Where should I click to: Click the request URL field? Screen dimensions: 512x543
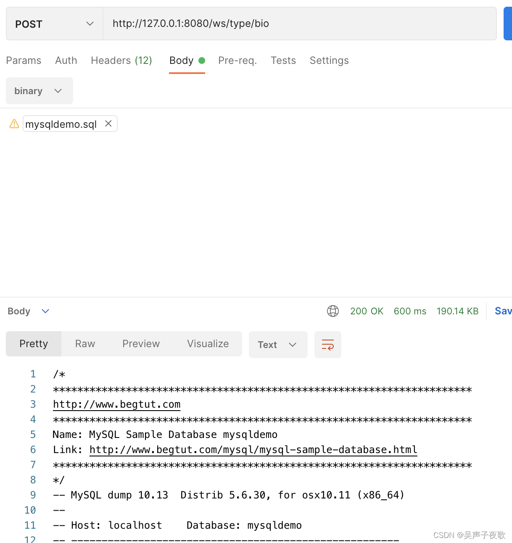coord(300,24)
